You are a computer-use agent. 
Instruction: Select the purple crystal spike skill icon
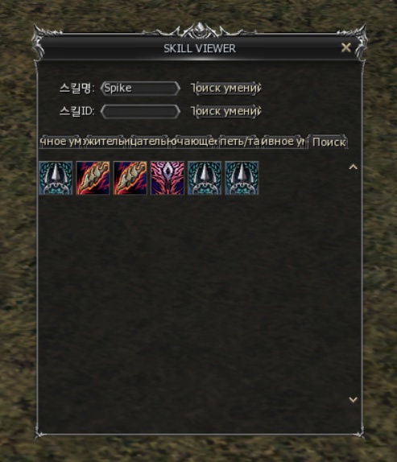(x=167, y=178)
